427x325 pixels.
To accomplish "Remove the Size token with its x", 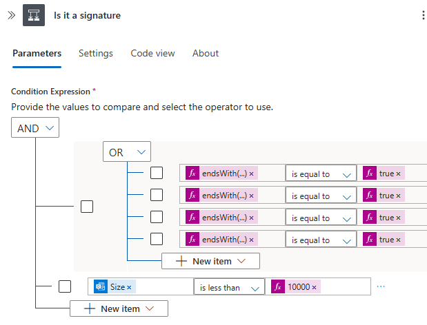I will coord(130,287).
